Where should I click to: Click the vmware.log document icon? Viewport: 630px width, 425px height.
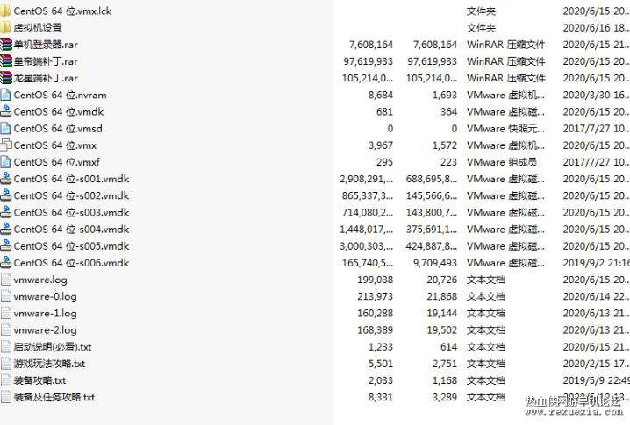tap(5, 280)
